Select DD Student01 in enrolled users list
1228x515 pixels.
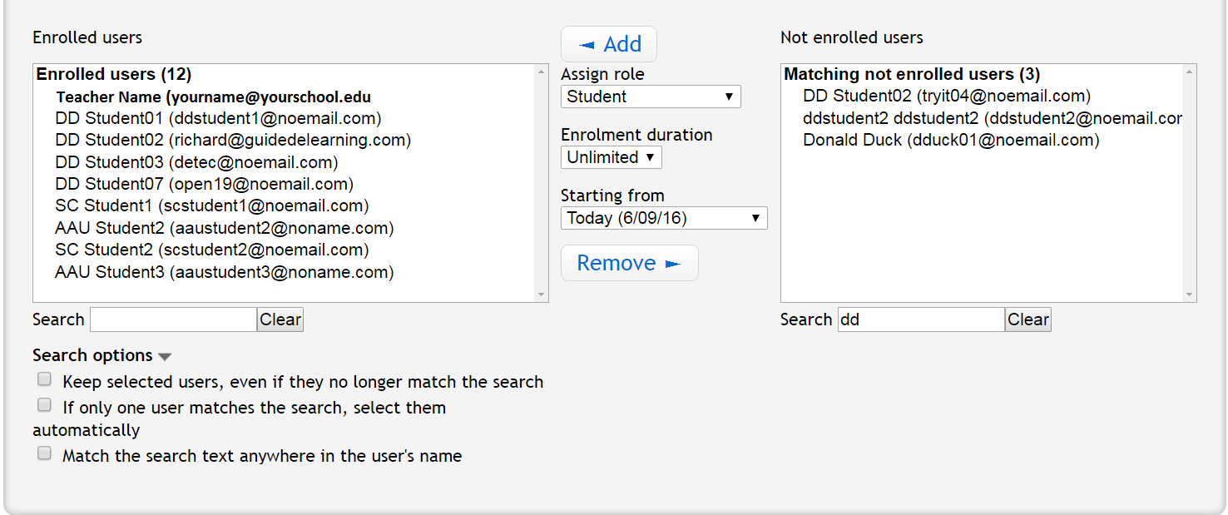pos(218,118)
